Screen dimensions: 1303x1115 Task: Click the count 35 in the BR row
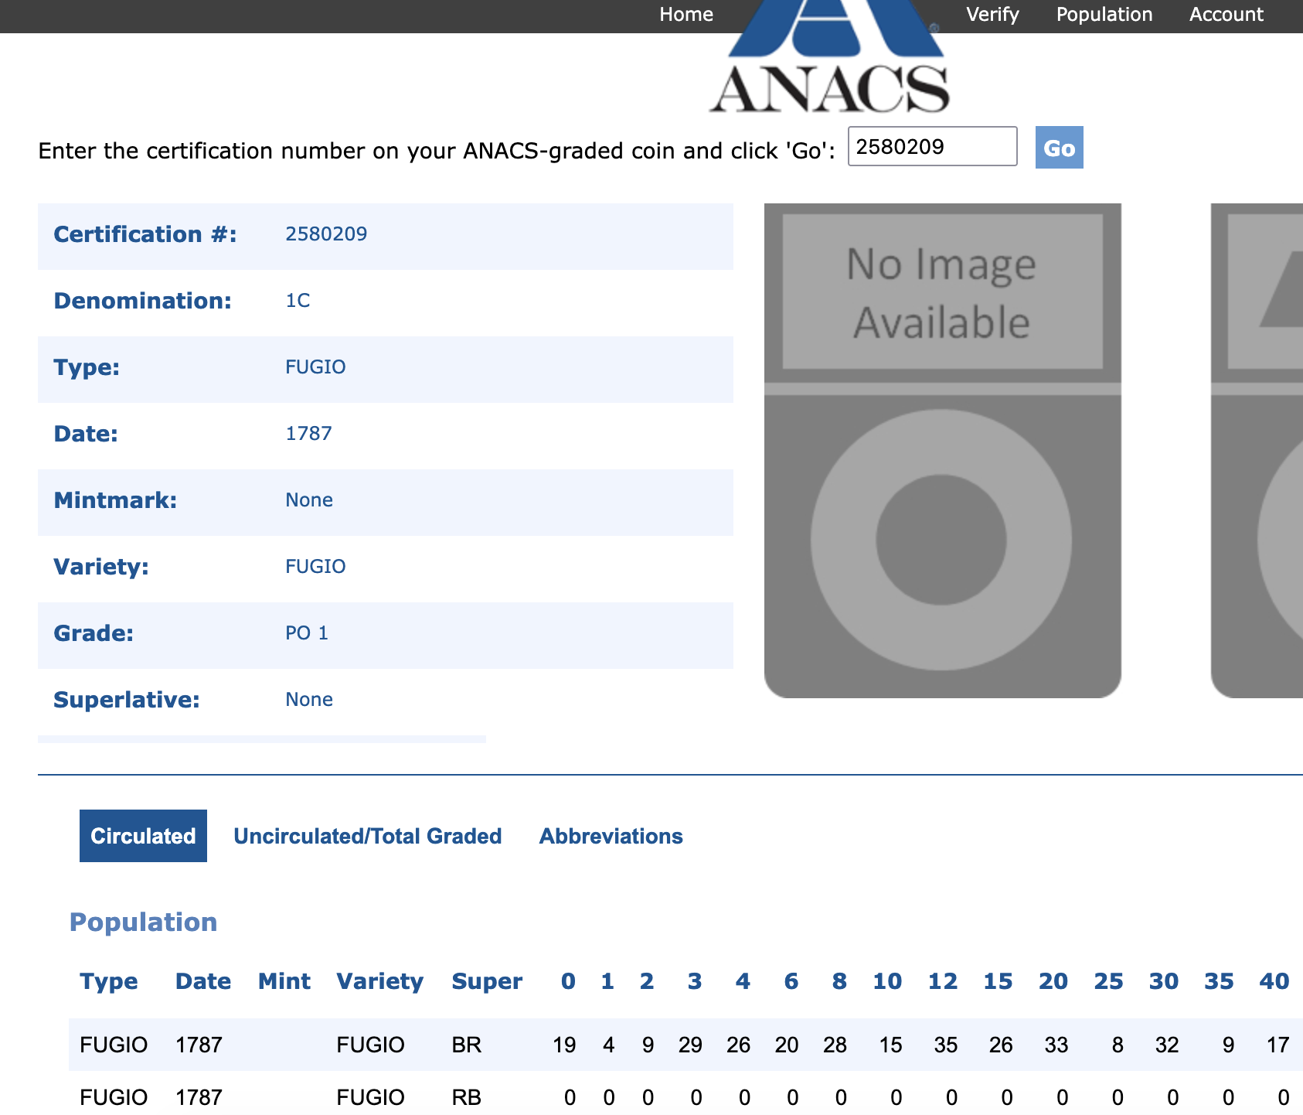pos(946,1045)
